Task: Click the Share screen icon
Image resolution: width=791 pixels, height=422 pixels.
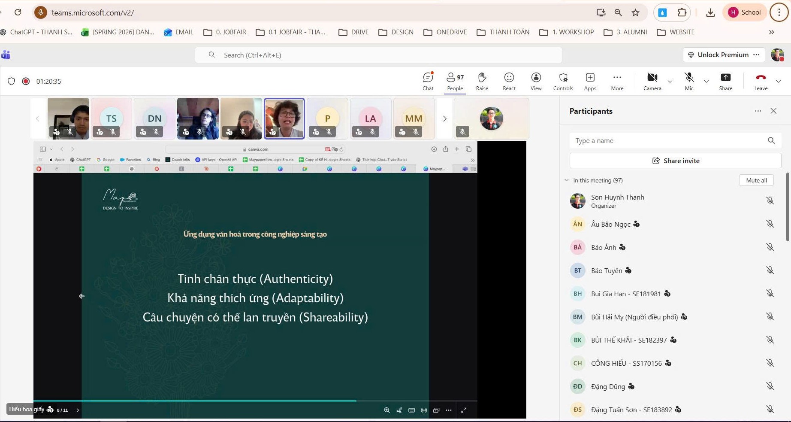Action: (725, 81)
